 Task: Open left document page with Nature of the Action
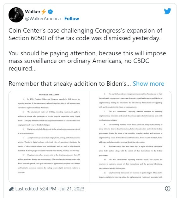tap(49, 137)
